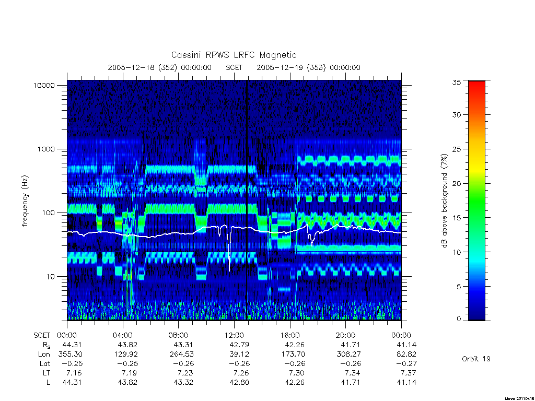Click the '16:00' time axis label
The width and height of the screenshot is (535, 401).
290,336
